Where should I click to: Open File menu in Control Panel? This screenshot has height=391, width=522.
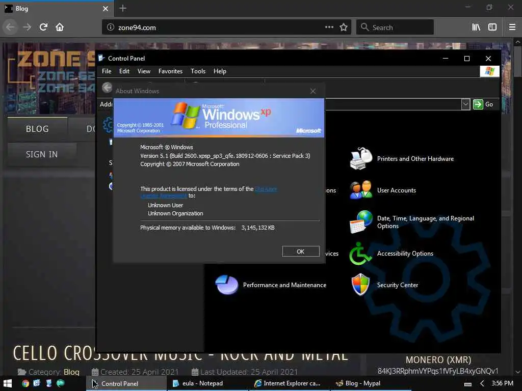tap(107, 71)
